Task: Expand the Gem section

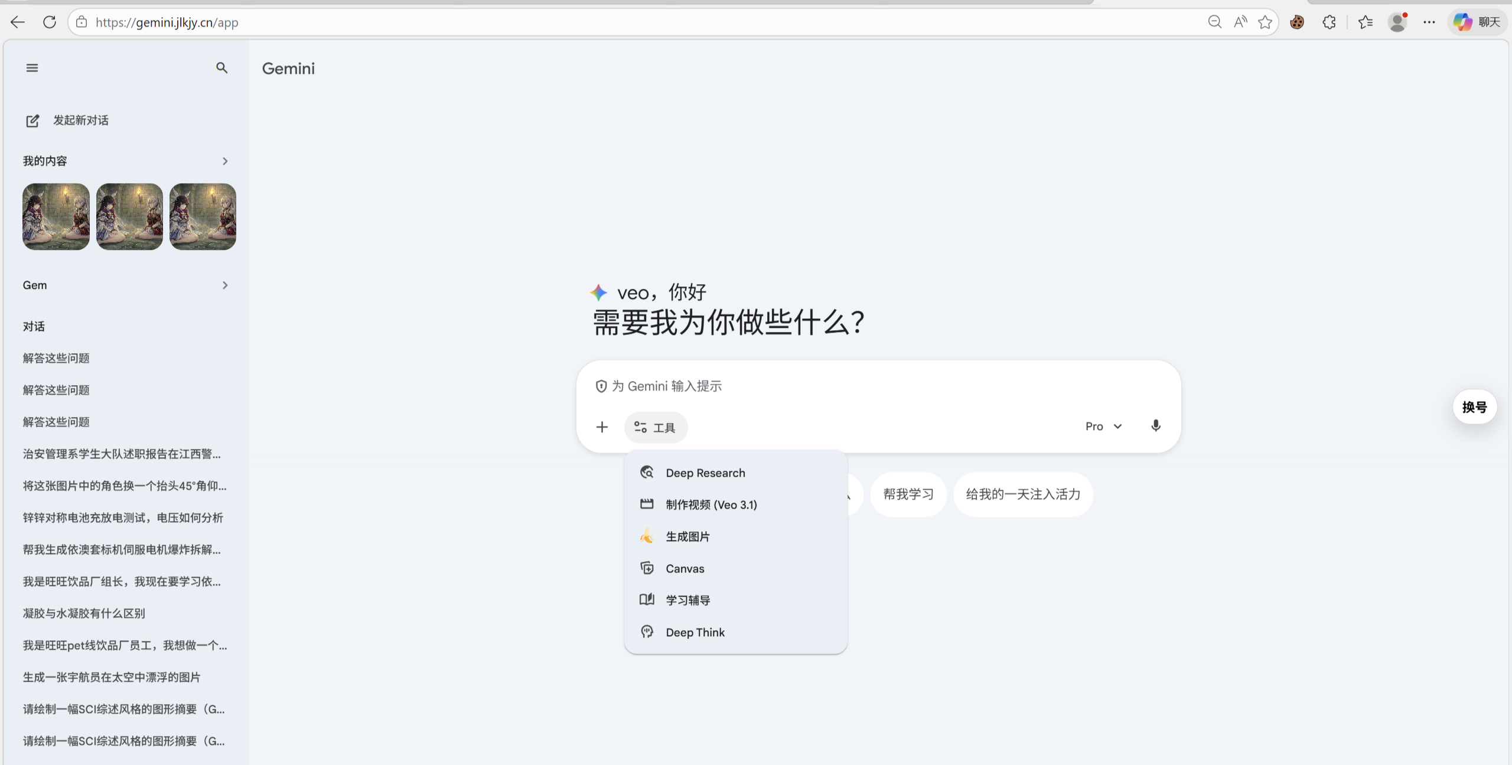Action: pos(224,285)
